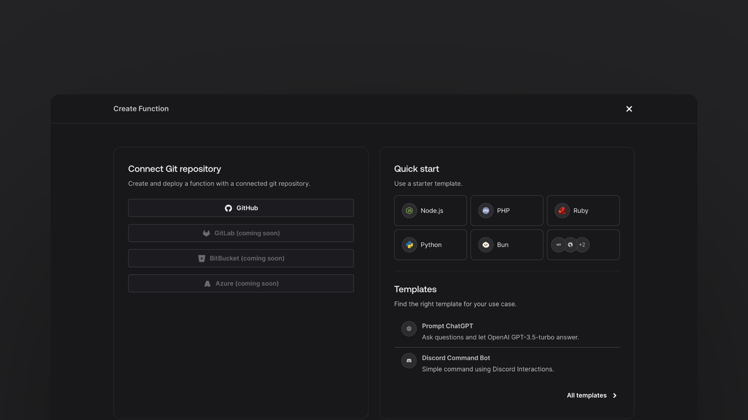The width and height of the screenshot is (748, 420).
Task: Click the Templates heading
Action: click(x=415, y=289)
